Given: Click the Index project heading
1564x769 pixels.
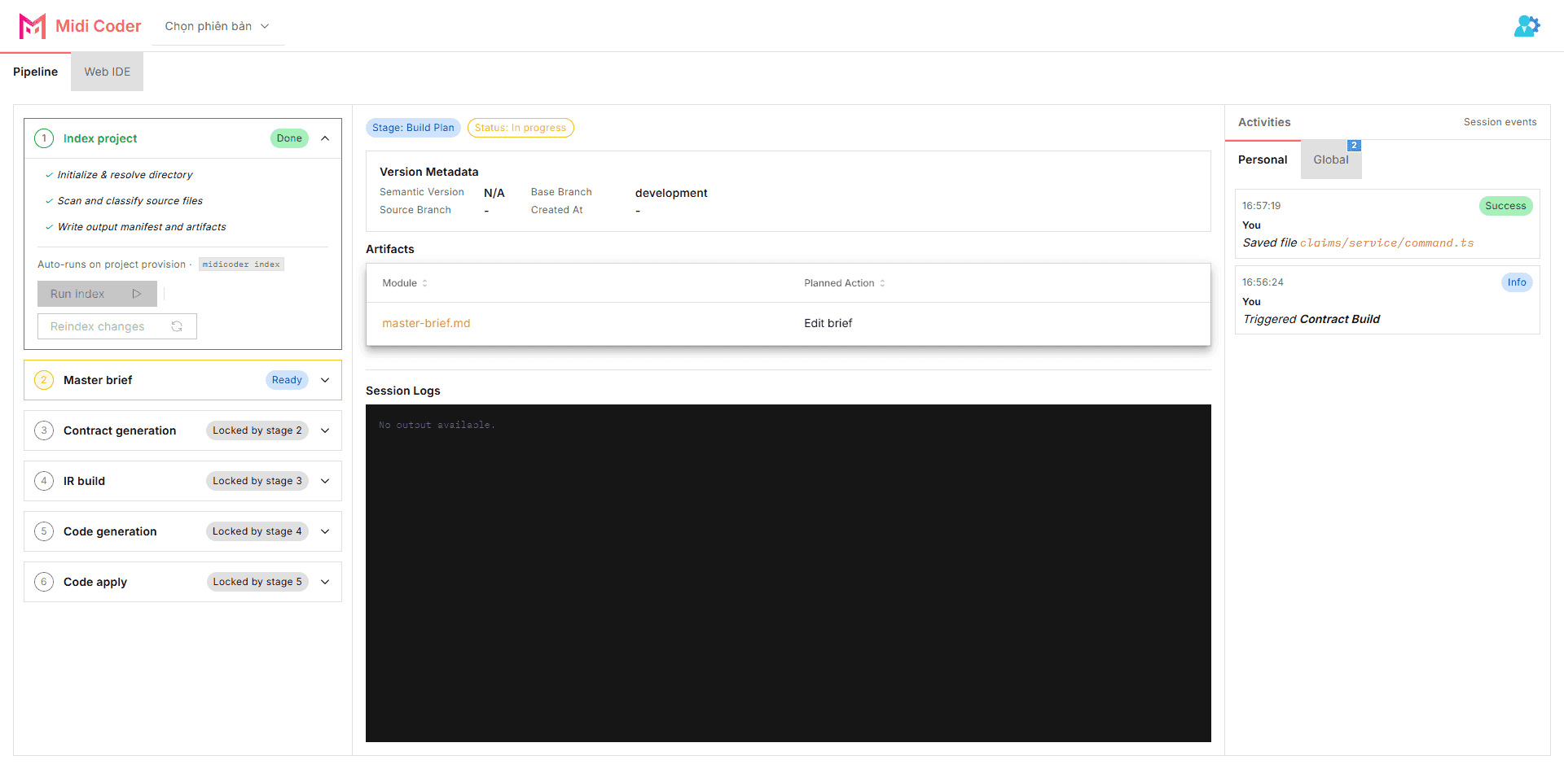Looking at the screenshot, I should (x=100, y=138).
